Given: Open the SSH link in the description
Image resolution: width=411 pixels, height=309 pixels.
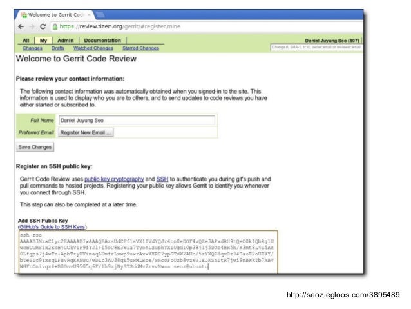Looking at the screenshot, I should [162, 179].
